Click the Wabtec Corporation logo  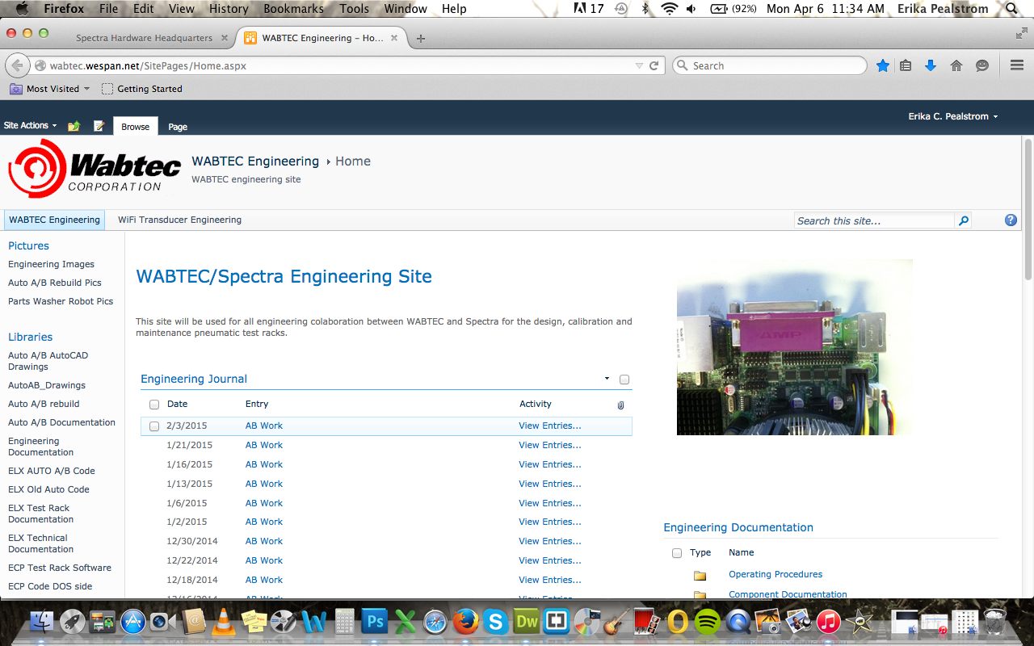click(95, 168)
